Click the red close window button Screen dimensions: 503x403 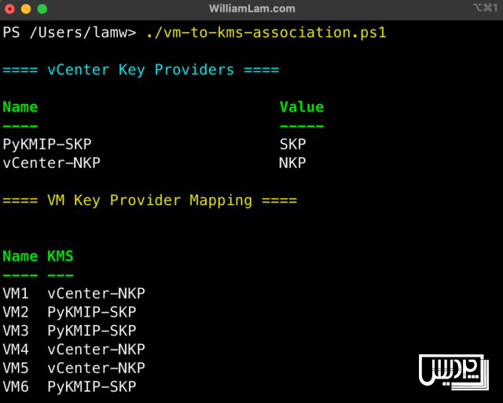pyautogui.click(x=9, y=9)
